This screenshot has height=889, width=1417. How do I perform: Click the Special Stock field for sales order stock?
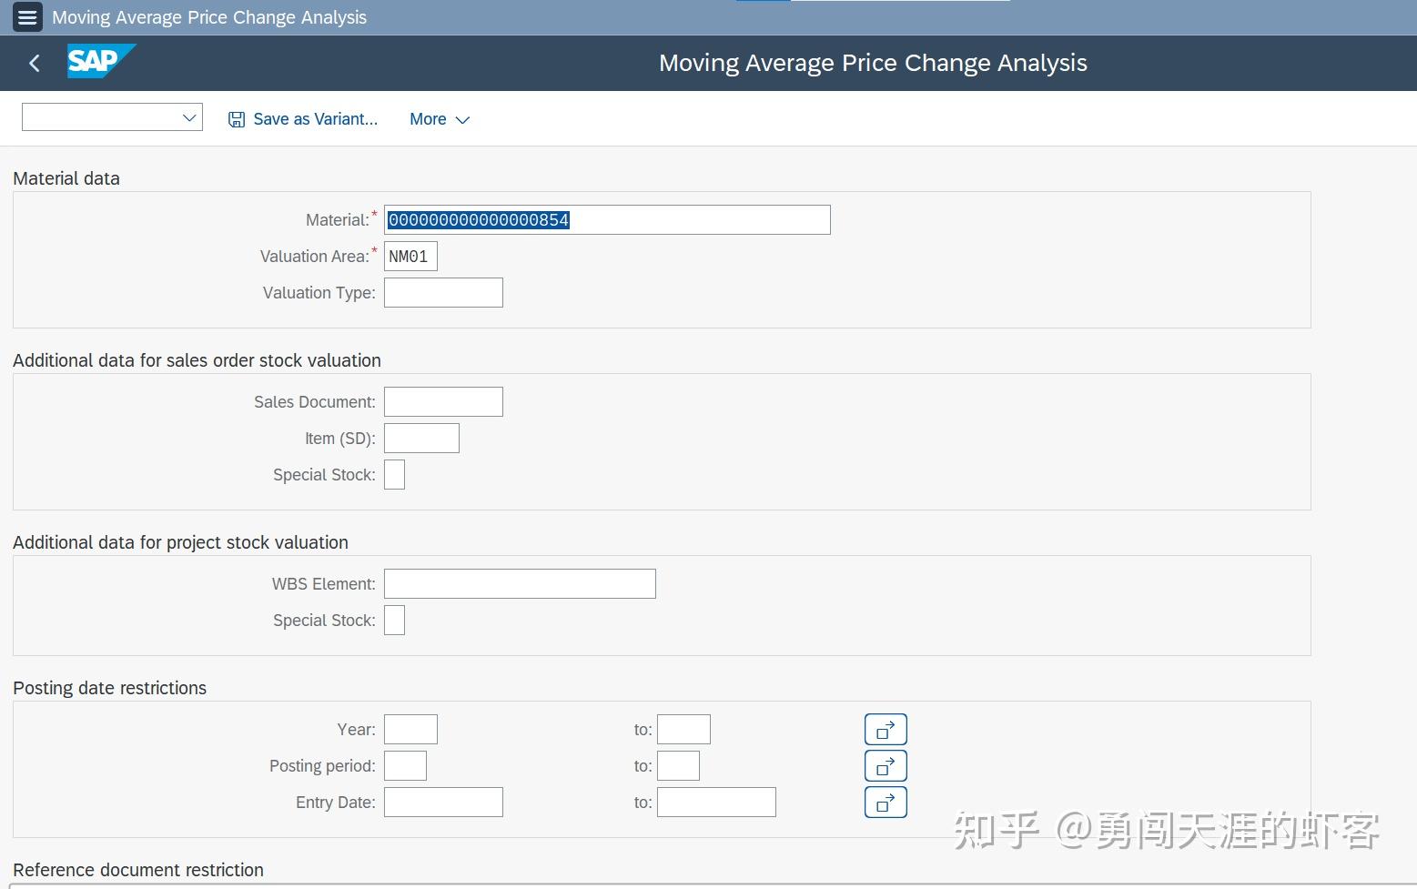pyautogui.click(x=394, y=474)
